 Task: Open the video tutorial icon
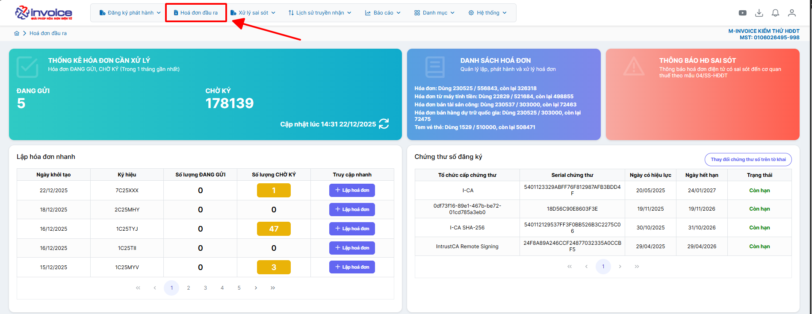(743, 13)
